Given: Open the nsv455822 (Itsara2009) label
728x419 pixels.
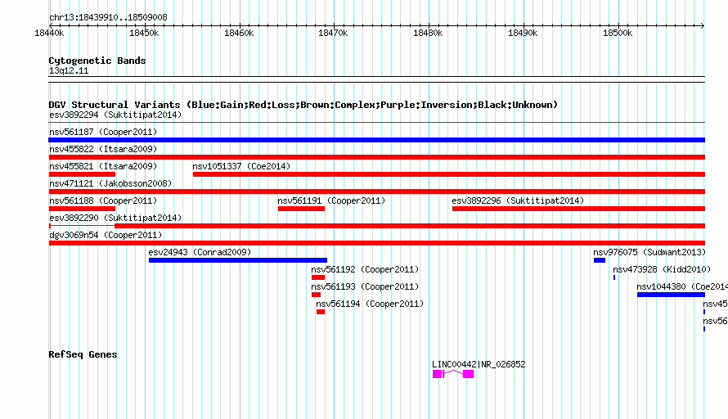Looking at the screenshot, I should point(103,149).
